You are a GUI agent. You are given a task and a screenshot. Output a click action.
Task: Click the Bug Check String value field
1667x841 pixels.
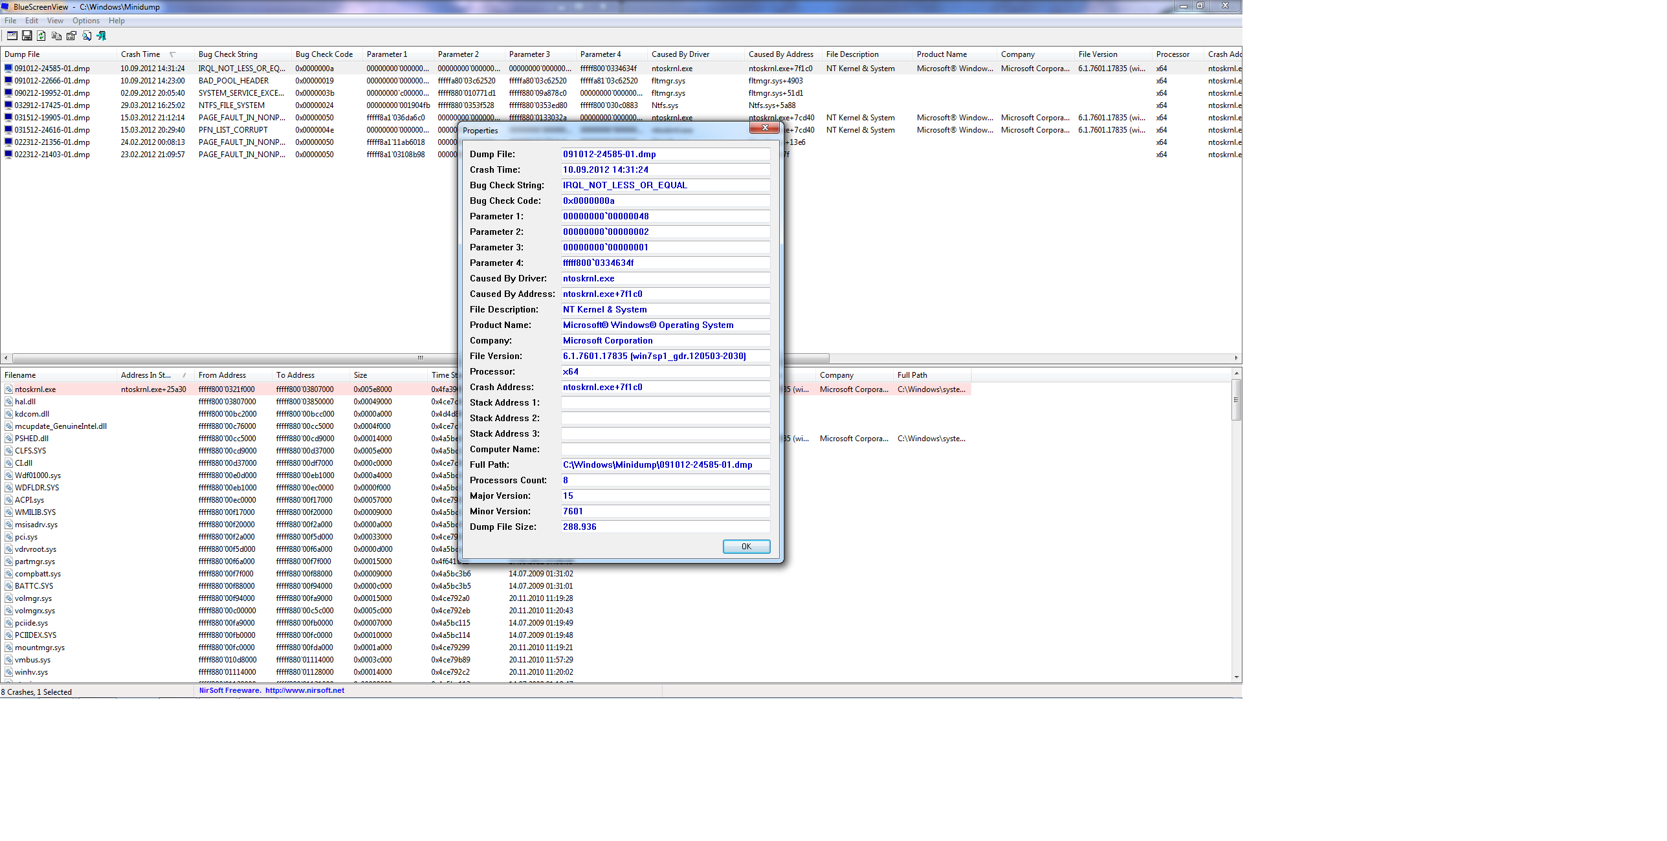tap(665, 185)
